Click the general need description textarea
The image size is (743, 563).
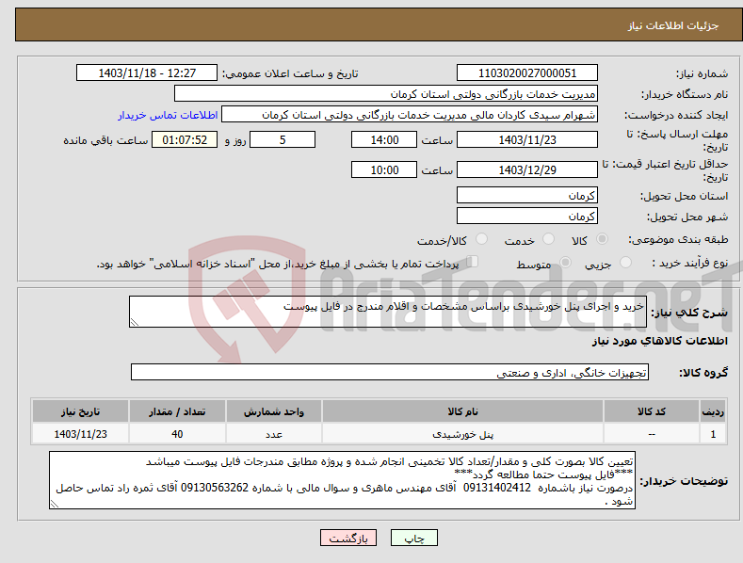pos(388,312)
